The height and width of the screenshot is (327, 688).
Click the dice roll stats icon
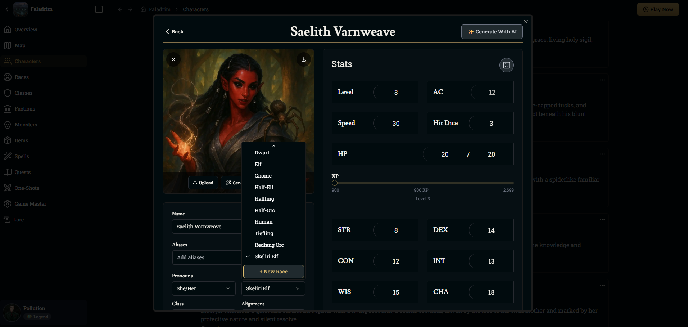[506, 65]
